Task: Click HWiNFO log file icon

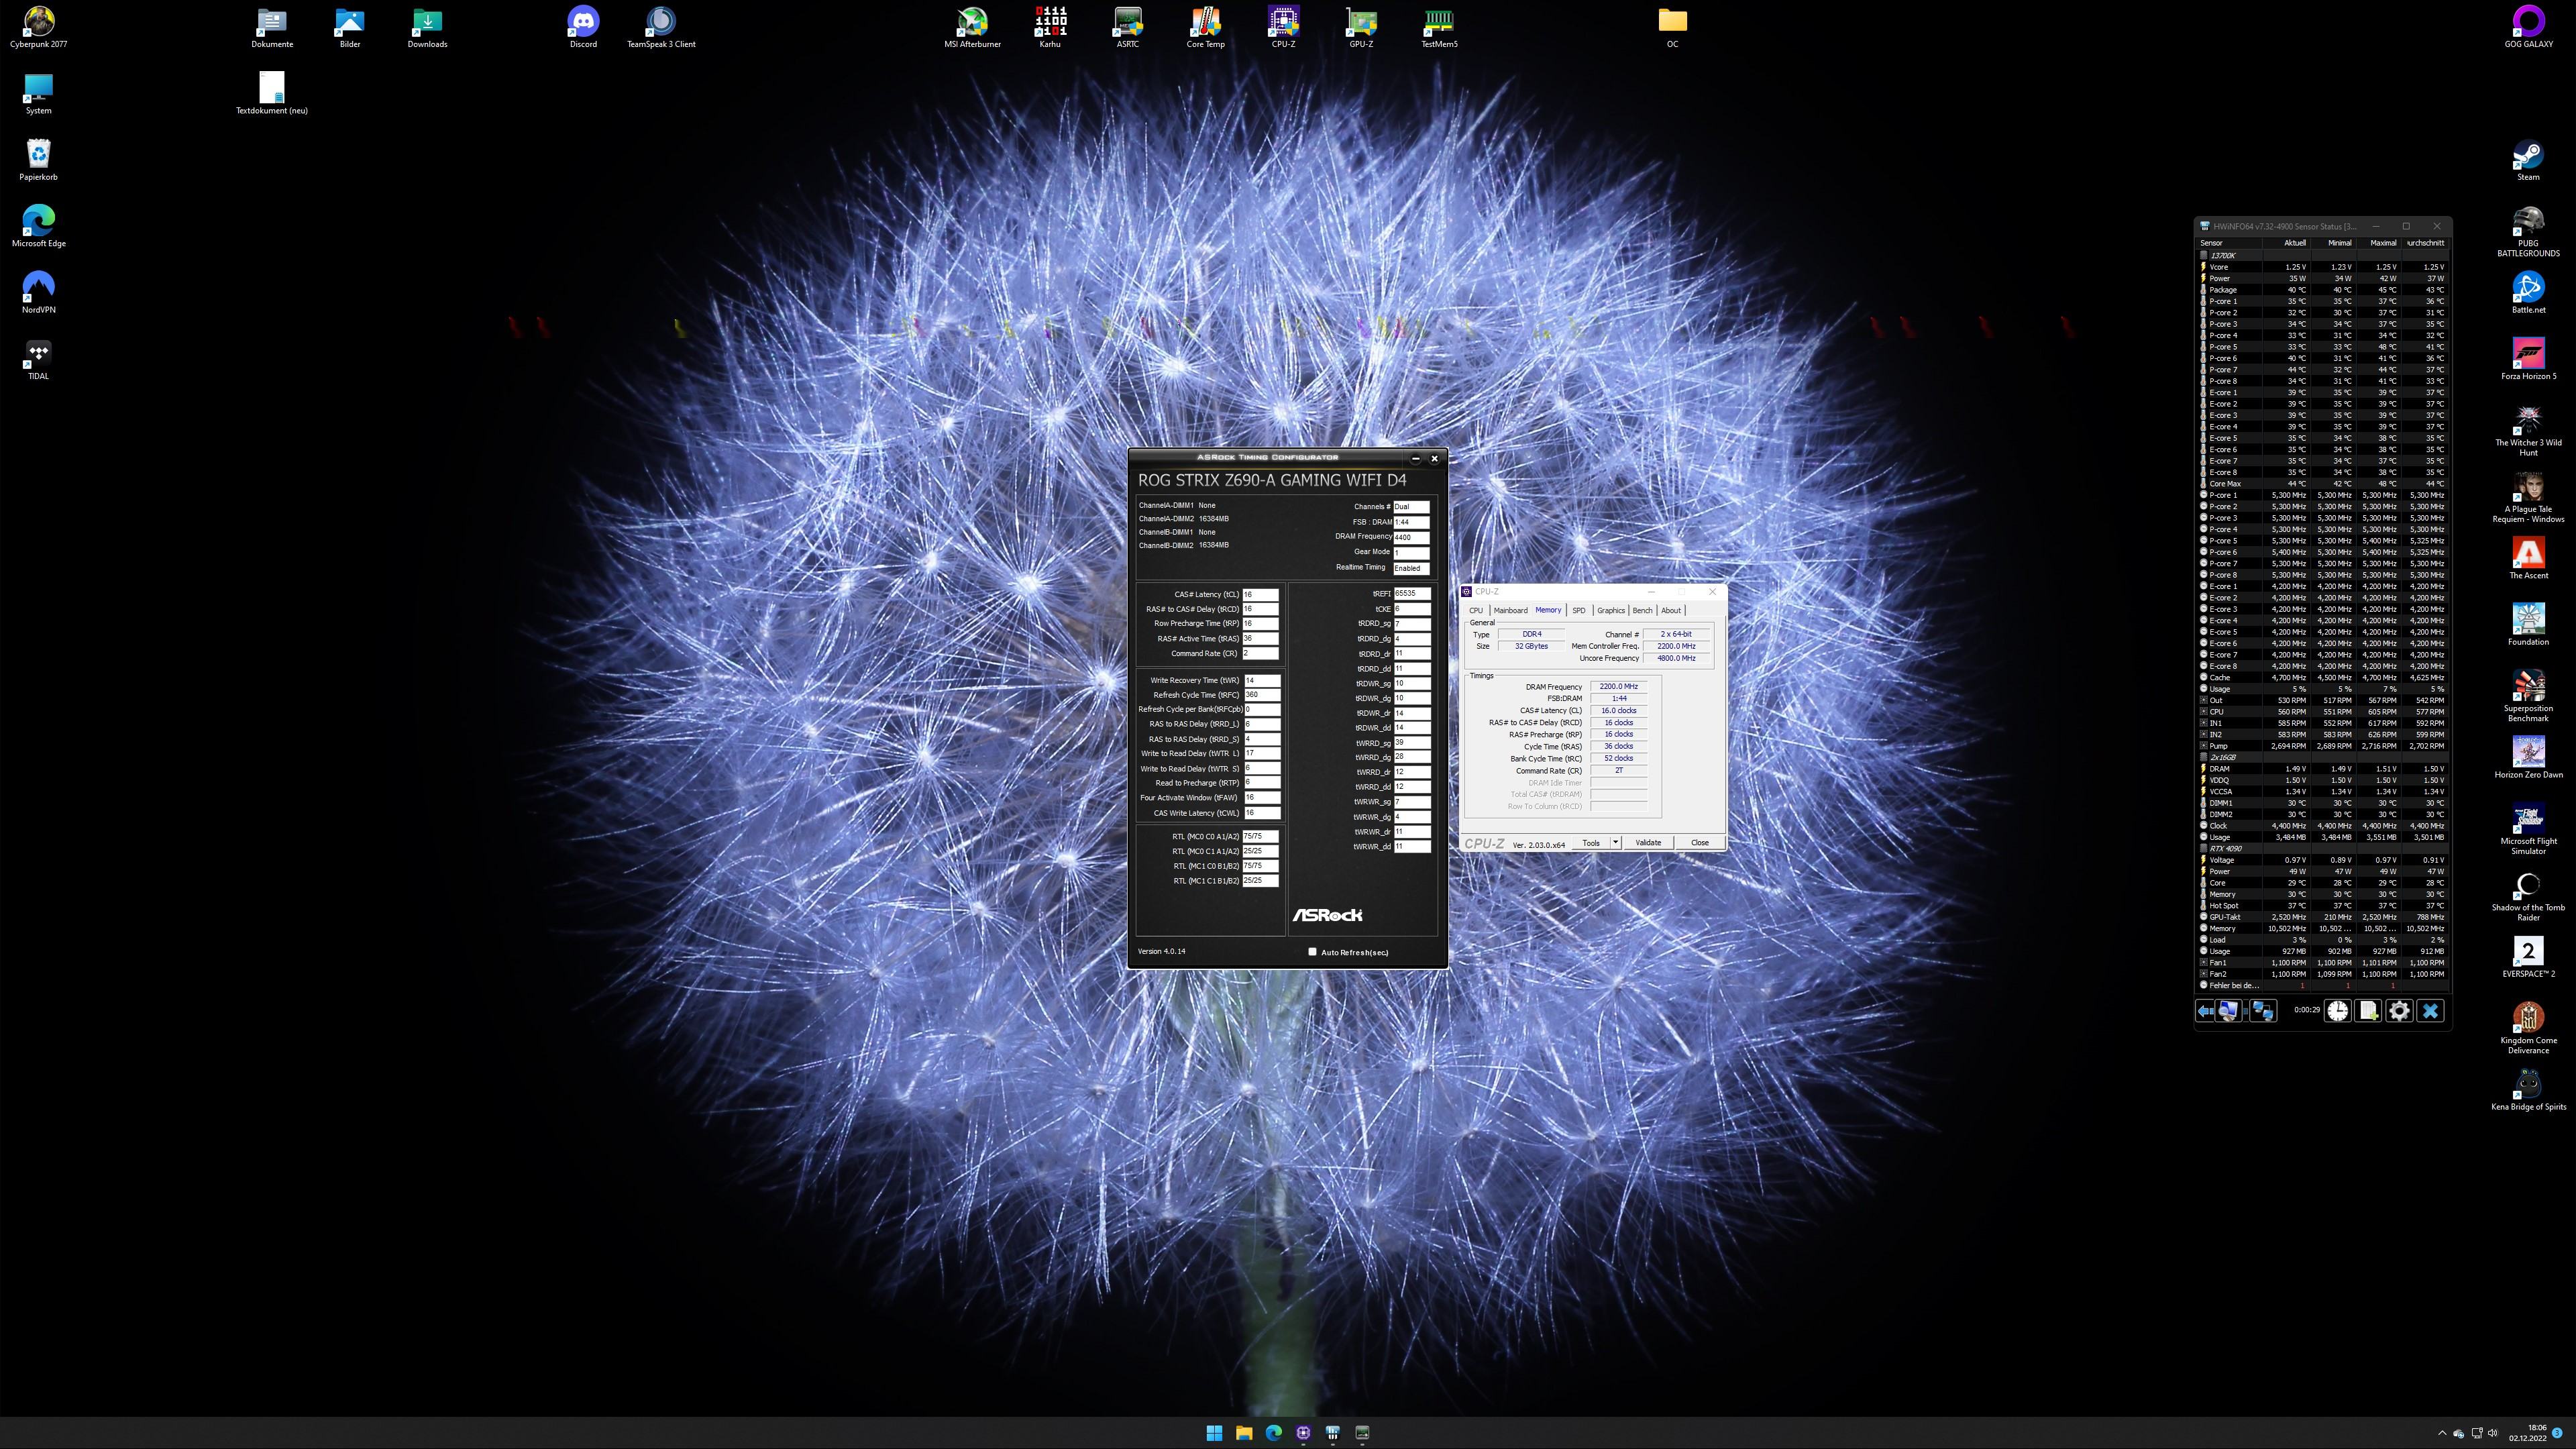Action: [x=2368, y=1011]
